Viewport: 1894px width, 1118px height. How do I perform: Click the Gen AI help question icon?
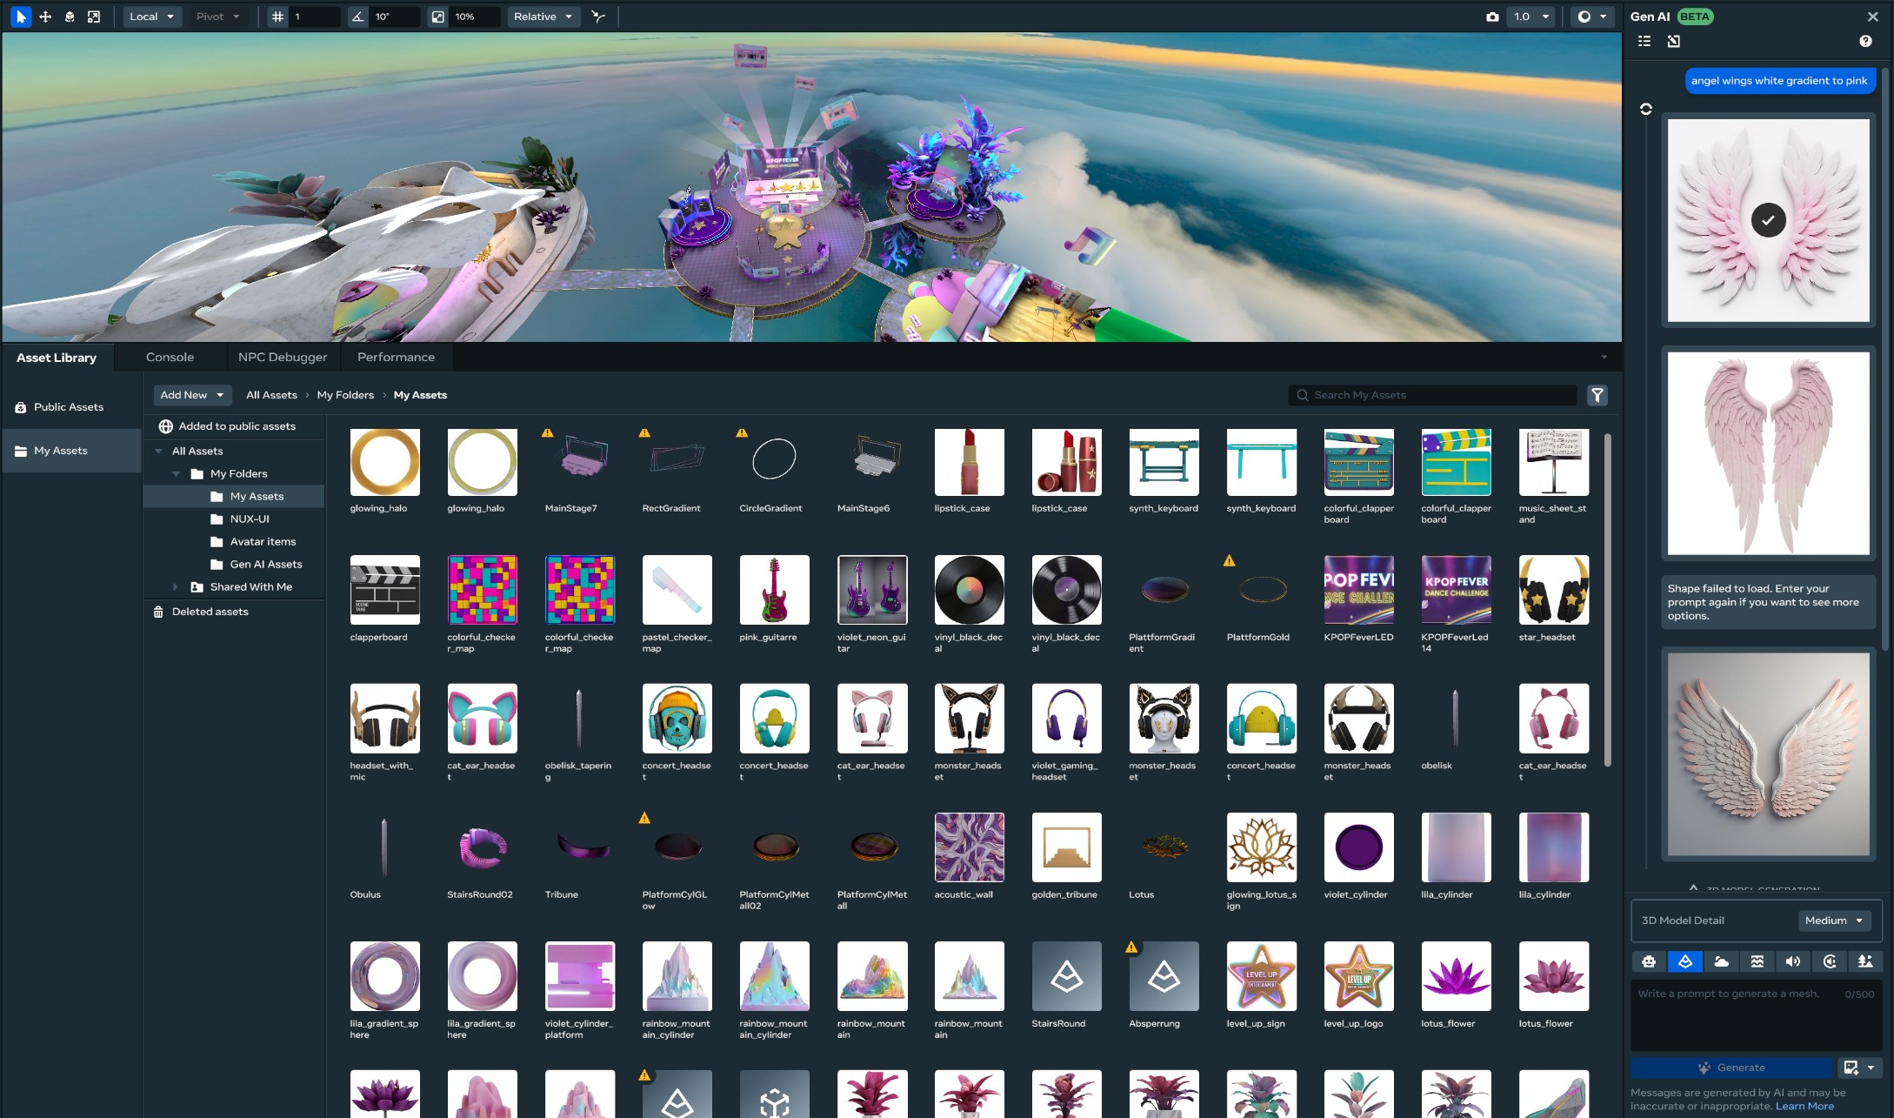pyautogui.click(x=1865, y=41)
